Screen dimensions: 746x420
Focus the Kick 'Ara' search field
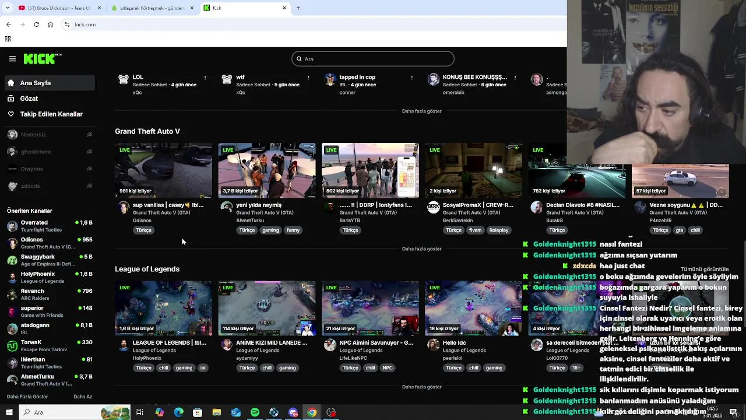[x=373, y=59]
